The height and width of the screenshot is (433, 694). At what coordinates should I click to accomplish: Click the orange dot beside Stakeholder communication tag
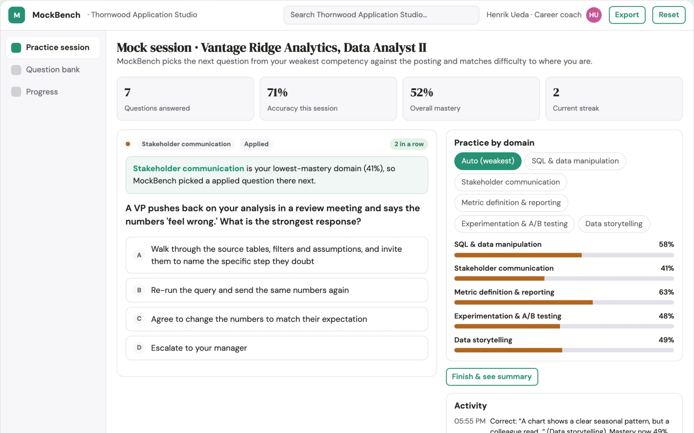point(128,144)
